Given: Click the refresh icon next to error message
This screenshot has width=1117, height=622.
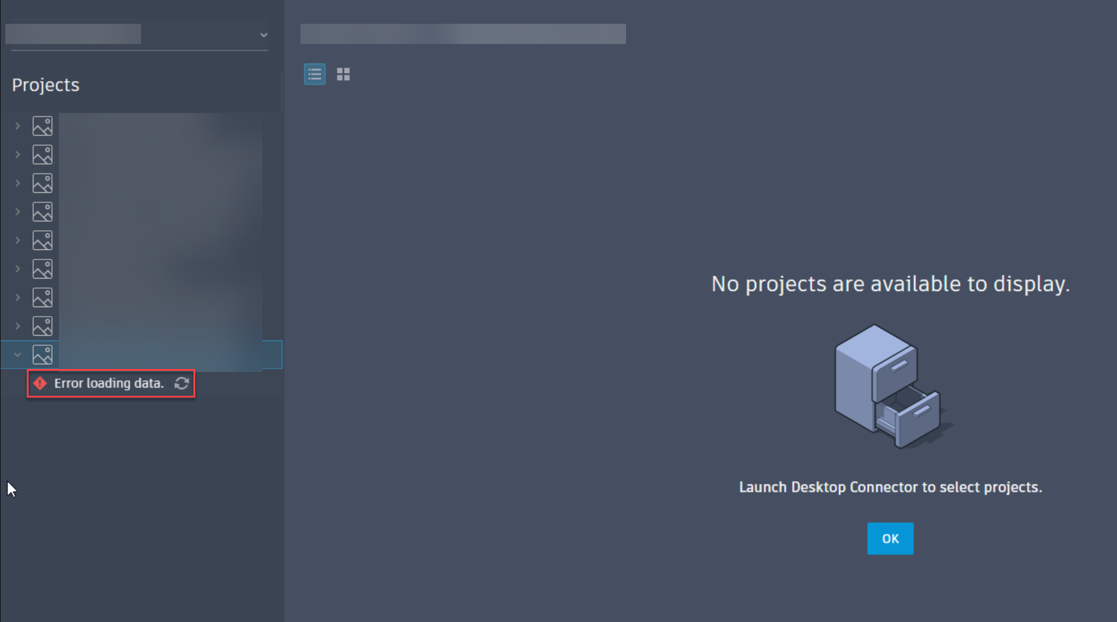Looking at the screenshot, I should click(181, 384).
